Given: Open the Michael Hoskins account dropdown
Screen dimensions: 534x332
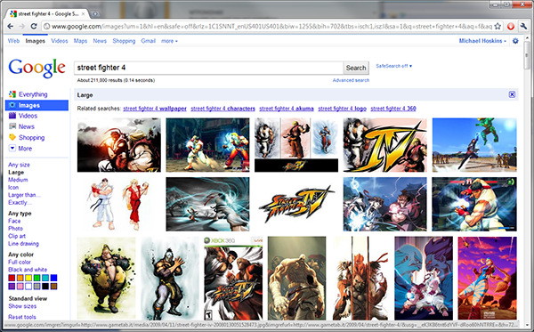Looking at the screenshot, I should pyautogui.click(x=482, y=41).
